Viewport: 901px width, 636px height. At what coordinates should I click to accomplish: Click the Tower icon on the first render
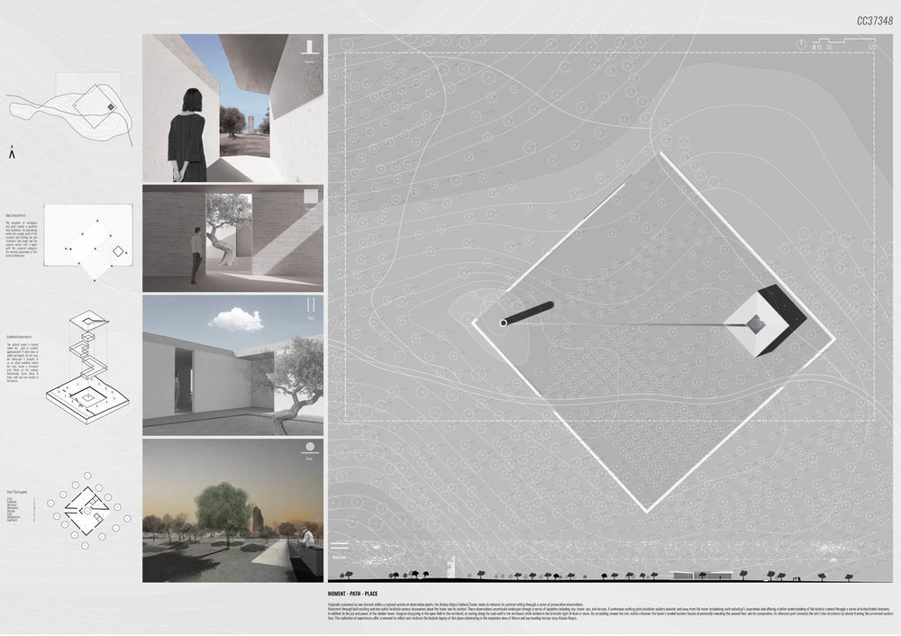tap(309, 47)
